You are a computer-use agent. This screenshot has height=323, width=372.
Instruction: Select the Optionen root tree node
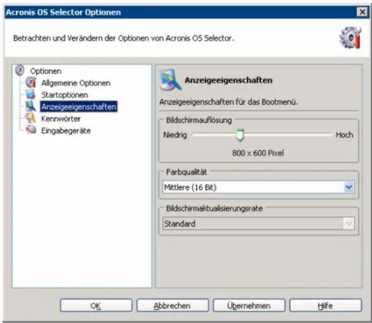[45, 71]
